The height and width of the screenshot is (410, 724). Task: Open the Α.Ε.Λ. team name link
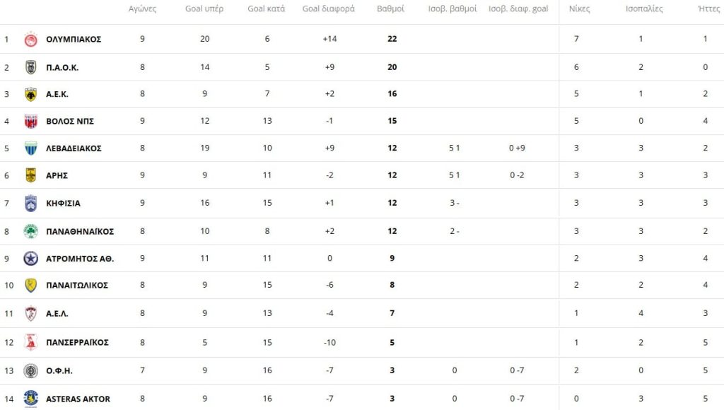click(57, 313)
